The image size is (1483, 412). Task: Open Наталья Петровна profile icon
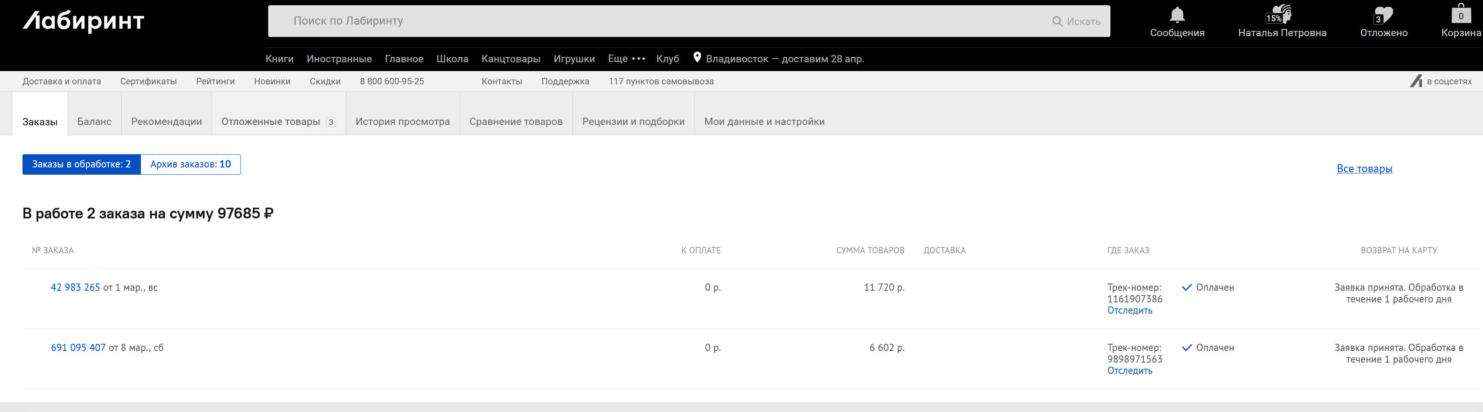tap(1281, 14)
